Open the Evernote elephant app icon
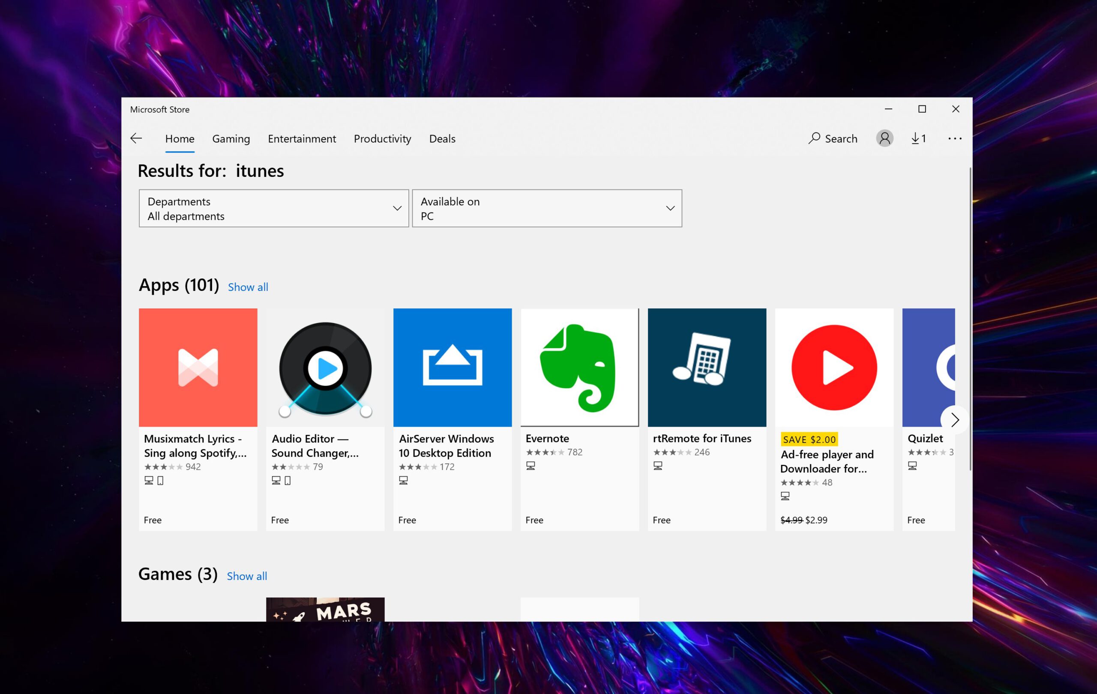The height and width of the screenshot is (694, 1097). click(579, 368)
